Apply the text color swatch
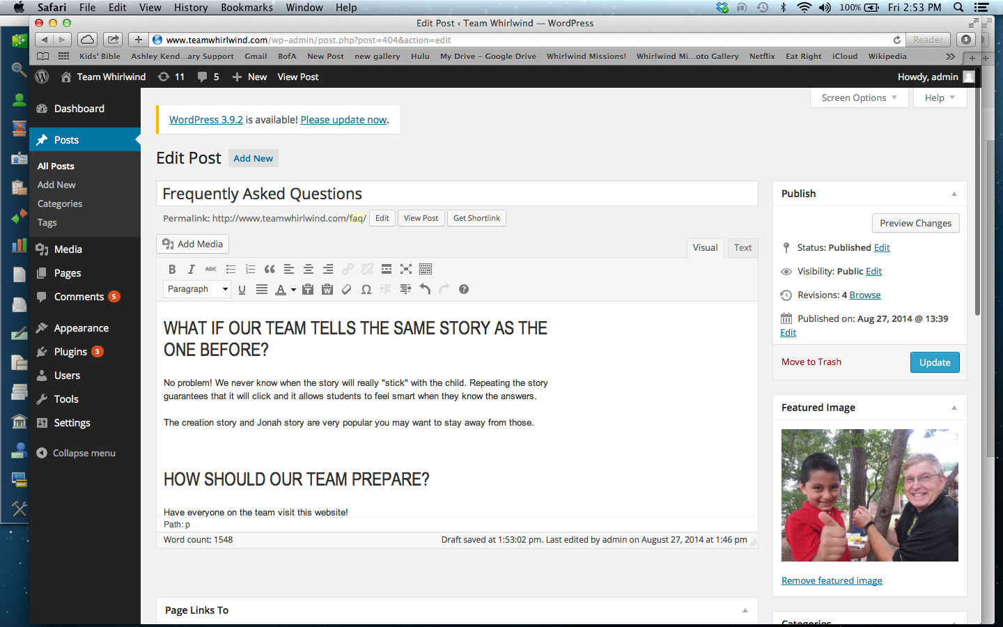The height and width of the screenshot is (627, 1003). coord(280,290)
